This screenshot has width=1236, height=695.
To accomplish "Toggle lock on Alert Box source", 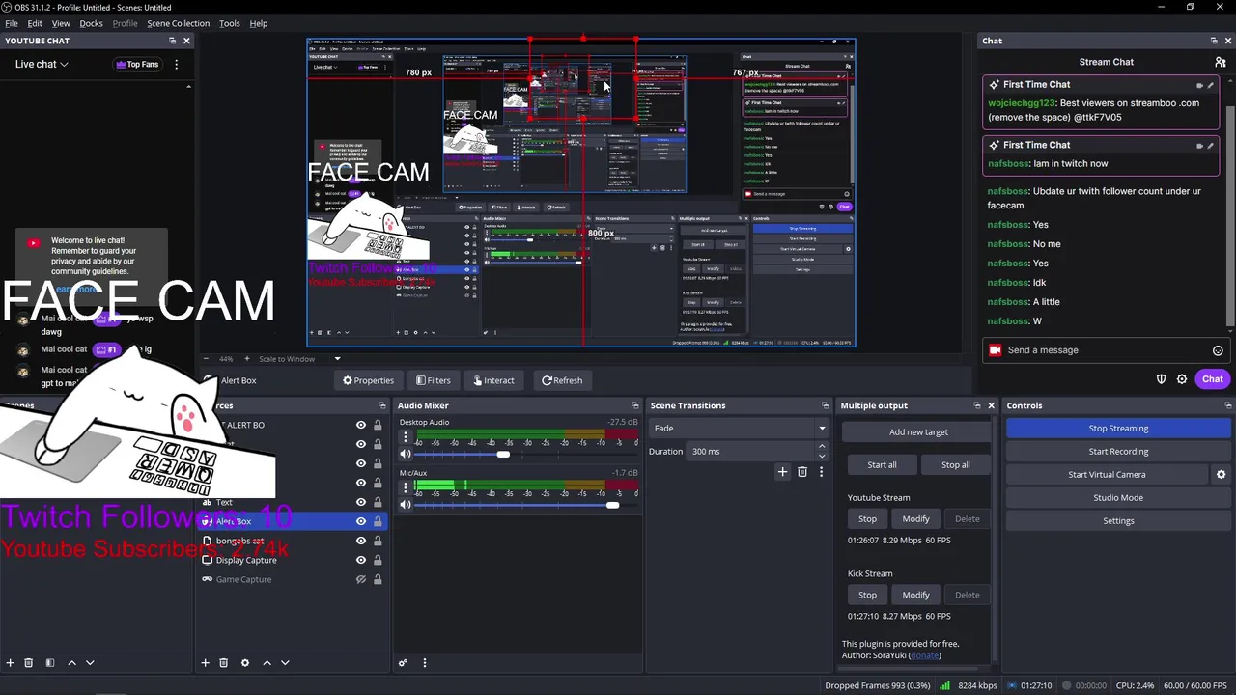I will click(378, 521).
